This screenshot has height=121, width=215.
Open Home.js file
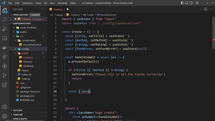[28, 62]
